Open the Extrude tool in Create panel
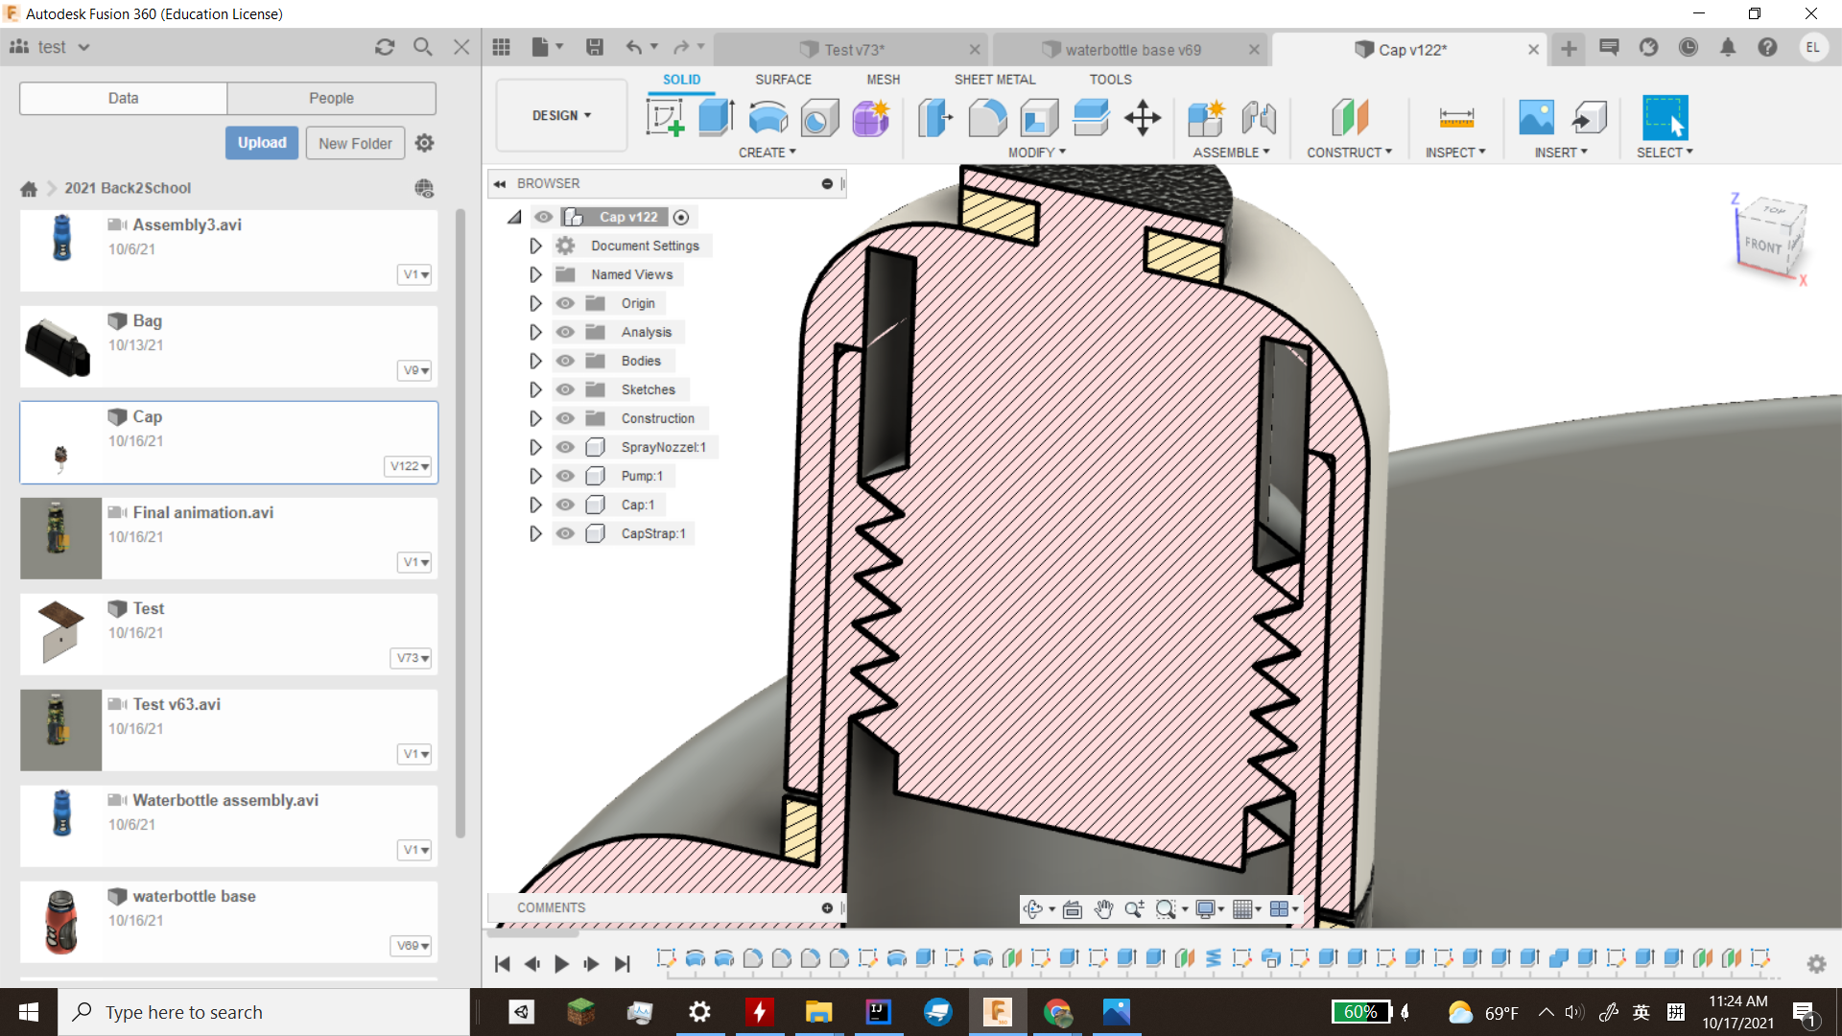Screen dimensions: 1842x1036 pos(716,118)
